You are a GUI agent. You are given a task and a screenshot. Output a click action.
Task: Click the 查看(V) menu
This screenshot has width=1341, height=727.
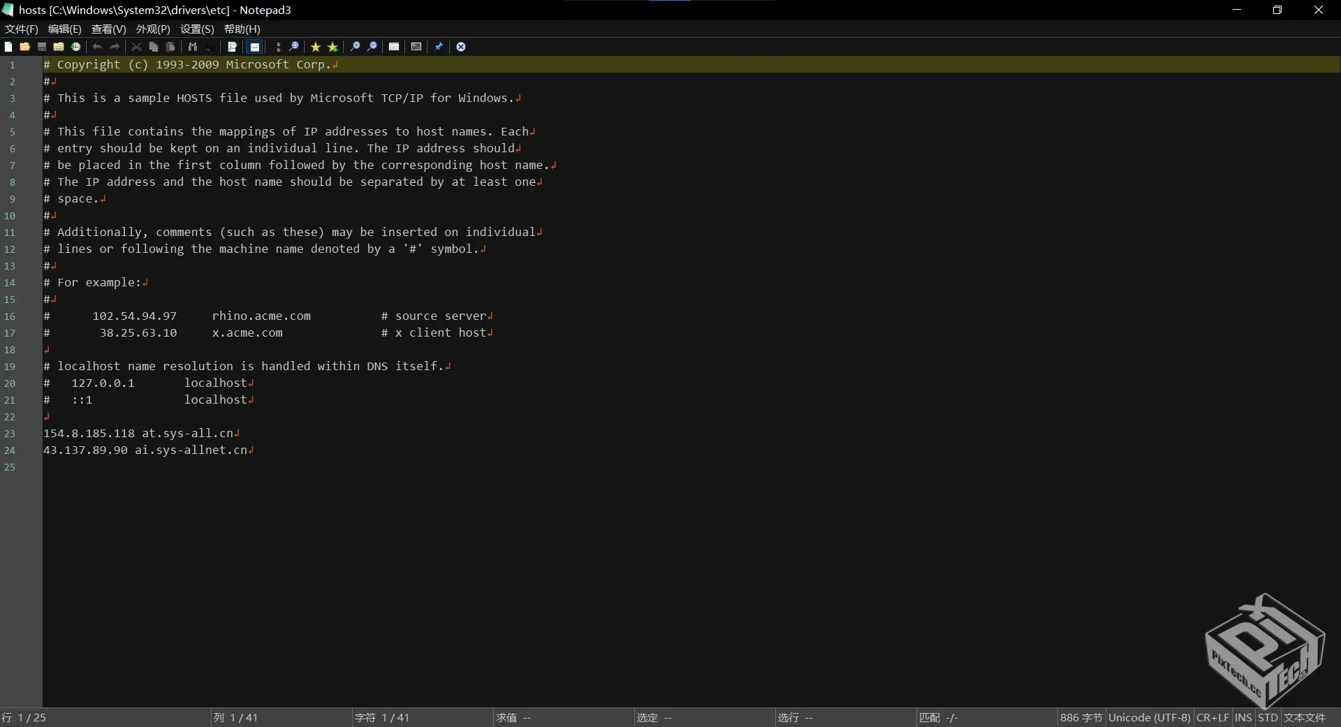tap(108, 29)
